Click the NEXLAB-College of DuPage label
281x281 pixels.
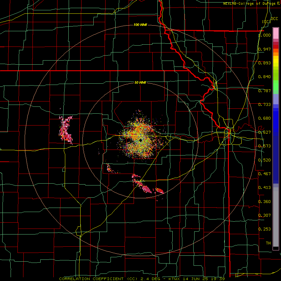point(251,3)
